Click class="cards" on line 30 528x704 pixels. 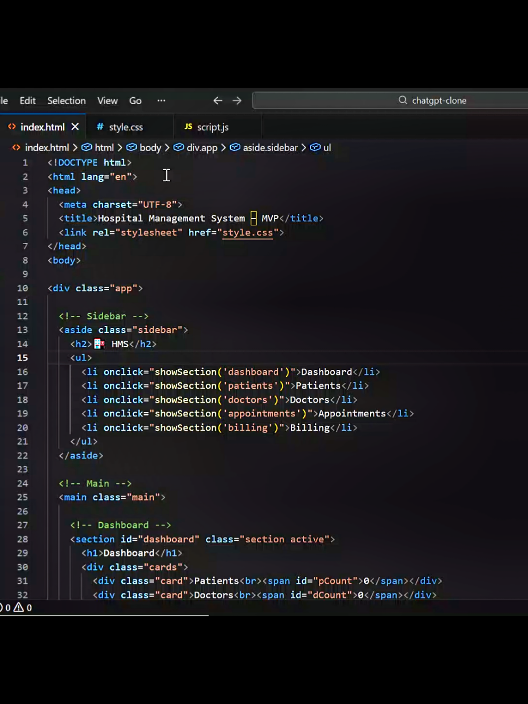(146, 567)
